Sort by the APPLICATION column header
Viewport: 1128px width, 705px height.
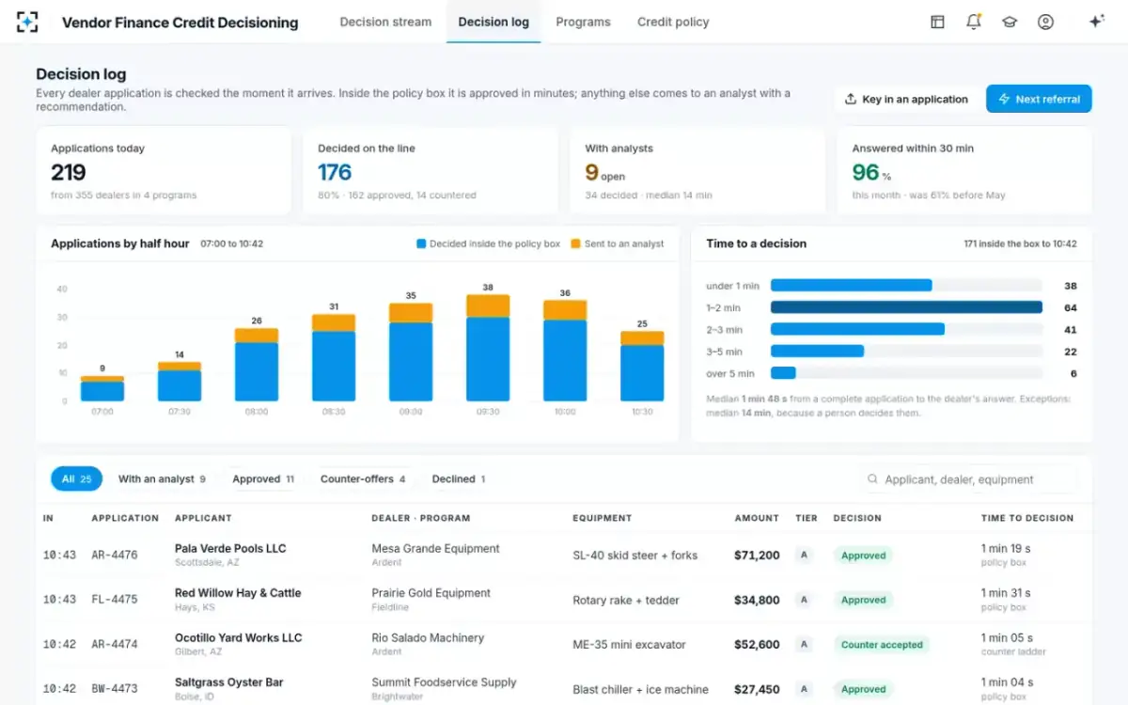pyautogui.click(x=125, y=518)
